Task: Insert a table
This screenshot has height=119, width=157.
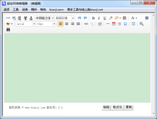Action: pyautogui.click(x=133, y=24)
